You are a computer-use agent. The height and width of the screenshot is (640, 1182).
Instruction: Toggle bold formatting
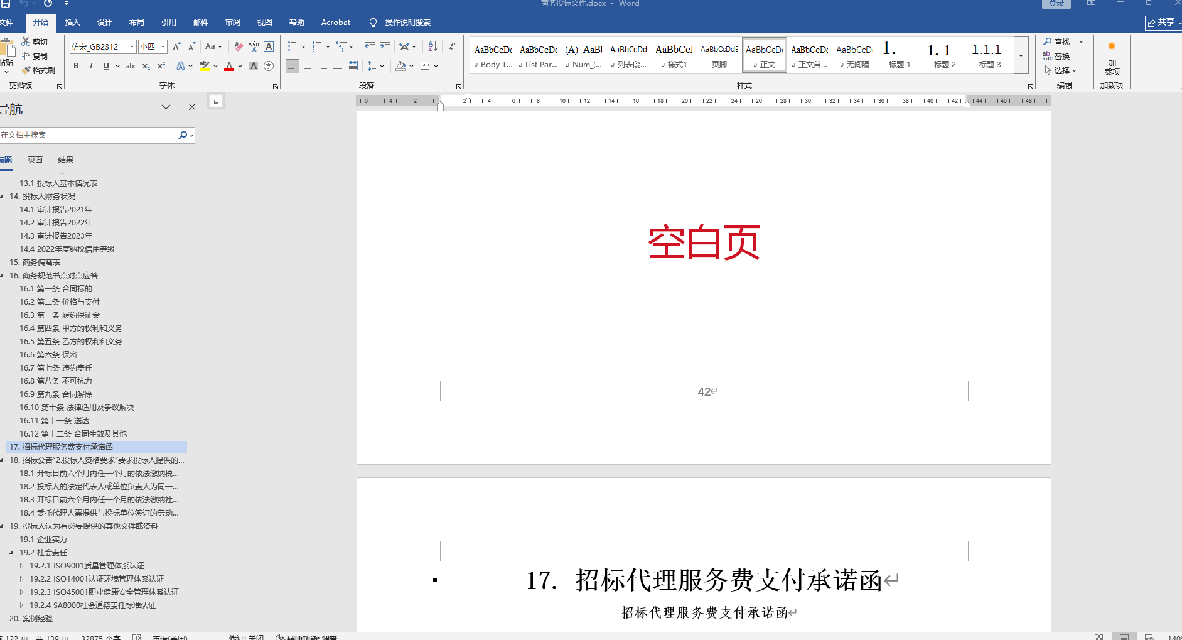coord(76,66)
